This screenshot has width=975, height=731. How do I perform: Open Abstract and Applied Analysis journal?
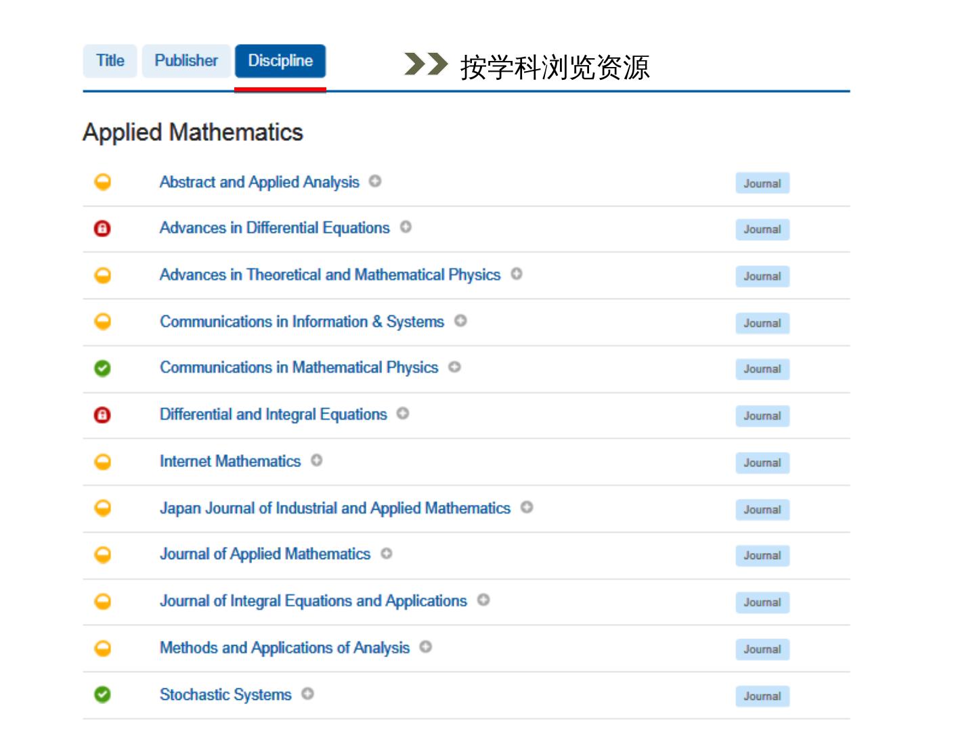(259, 182)
